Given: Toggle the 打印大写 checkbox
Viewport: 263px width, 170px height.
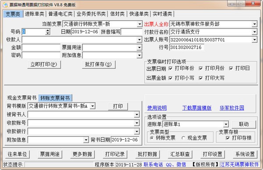Looking at the screenshot, I should pyautogui.click(x=201, y=78).
